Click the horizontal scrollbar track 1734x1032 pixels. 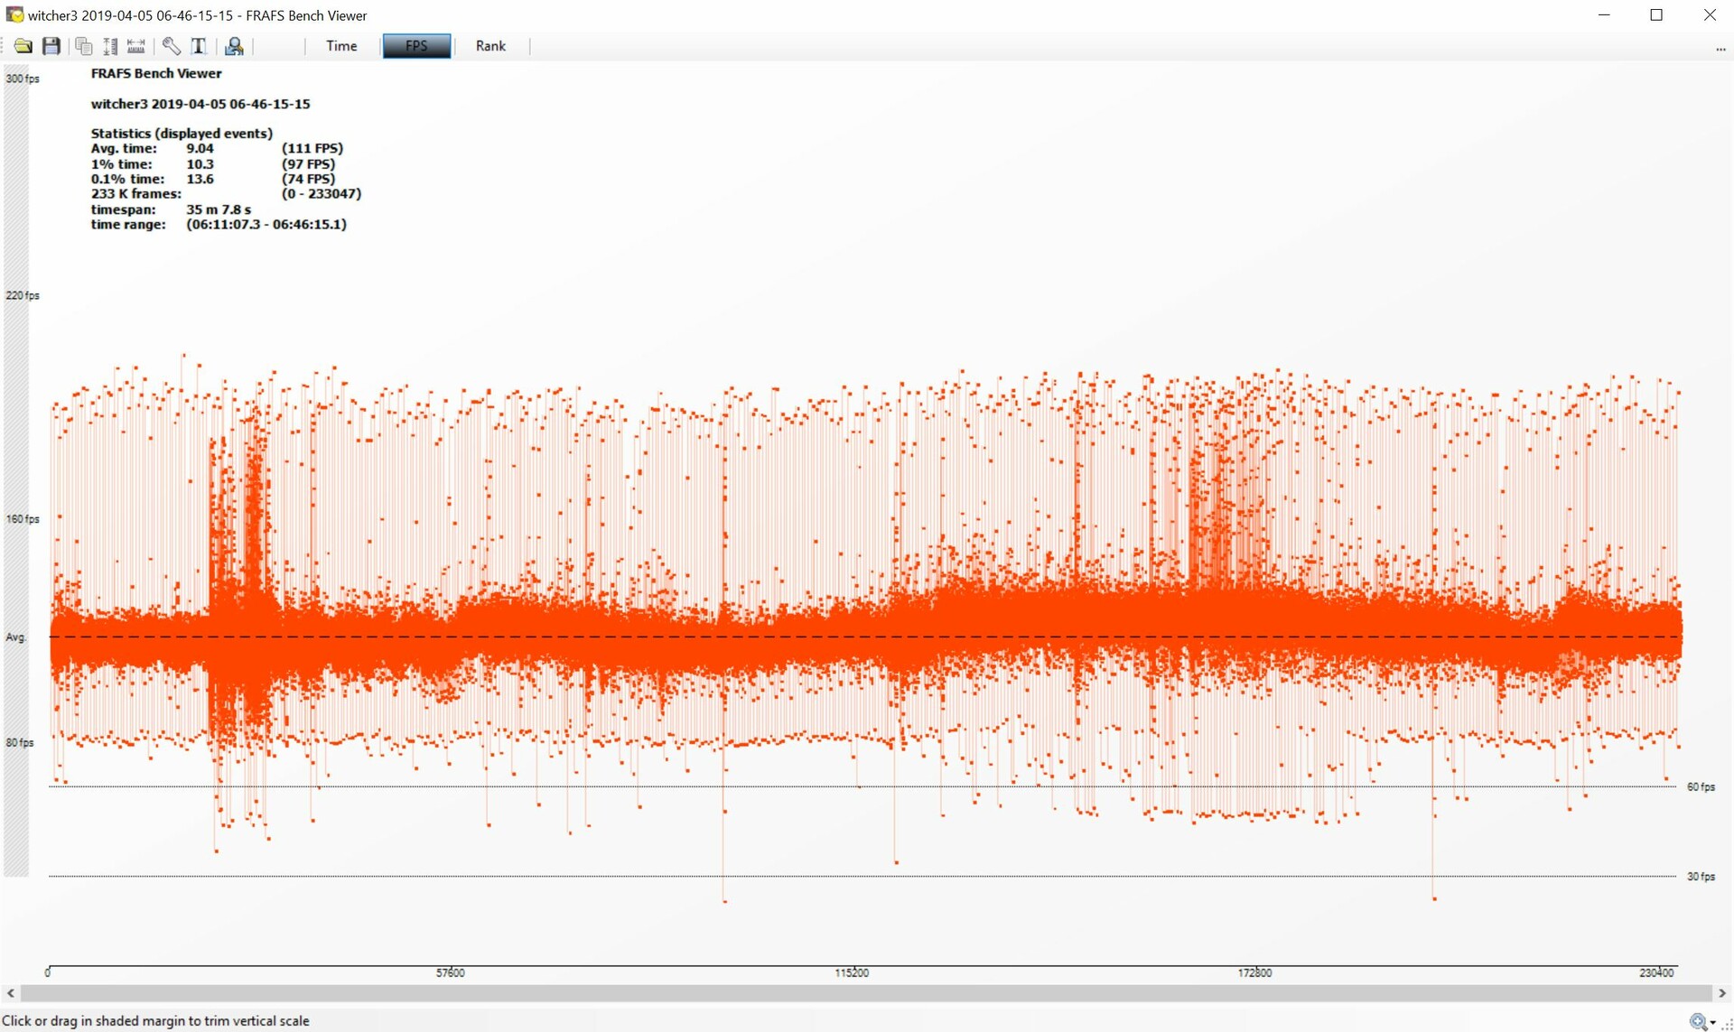pos(867,993)
